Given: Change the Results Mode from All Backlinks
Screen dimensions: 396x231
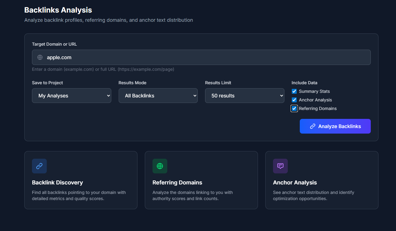Looking at the screenshot, I should pos(158,95).
